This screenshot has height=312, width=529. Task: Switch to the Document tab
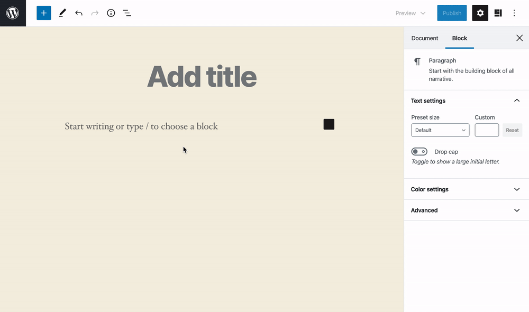click(424, 38)
